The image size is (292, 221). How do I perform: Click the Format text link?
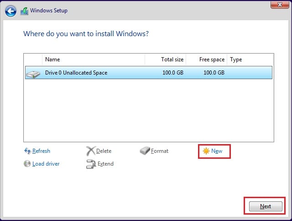click(160, 151)
